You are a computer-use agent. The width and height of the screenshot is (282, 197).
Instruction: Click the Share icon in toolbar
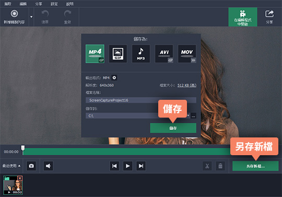[x=269, y=17]
